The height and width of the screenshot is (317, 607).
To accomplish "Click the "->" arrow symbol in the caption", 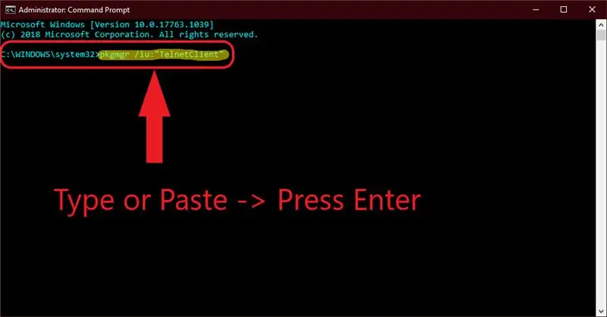I will tap(251, 201).
